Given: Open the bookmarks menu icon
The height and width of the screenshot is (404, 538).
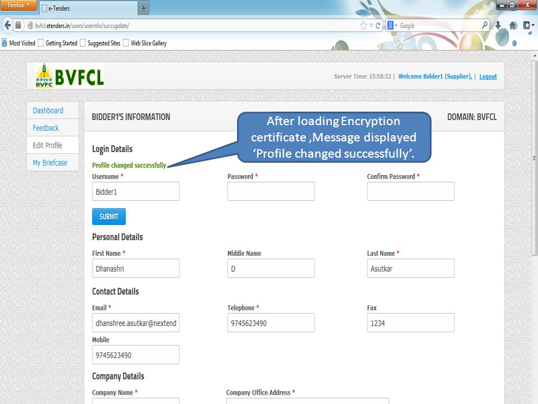Looking at the screenshot, I should click(x=528, y=25).
